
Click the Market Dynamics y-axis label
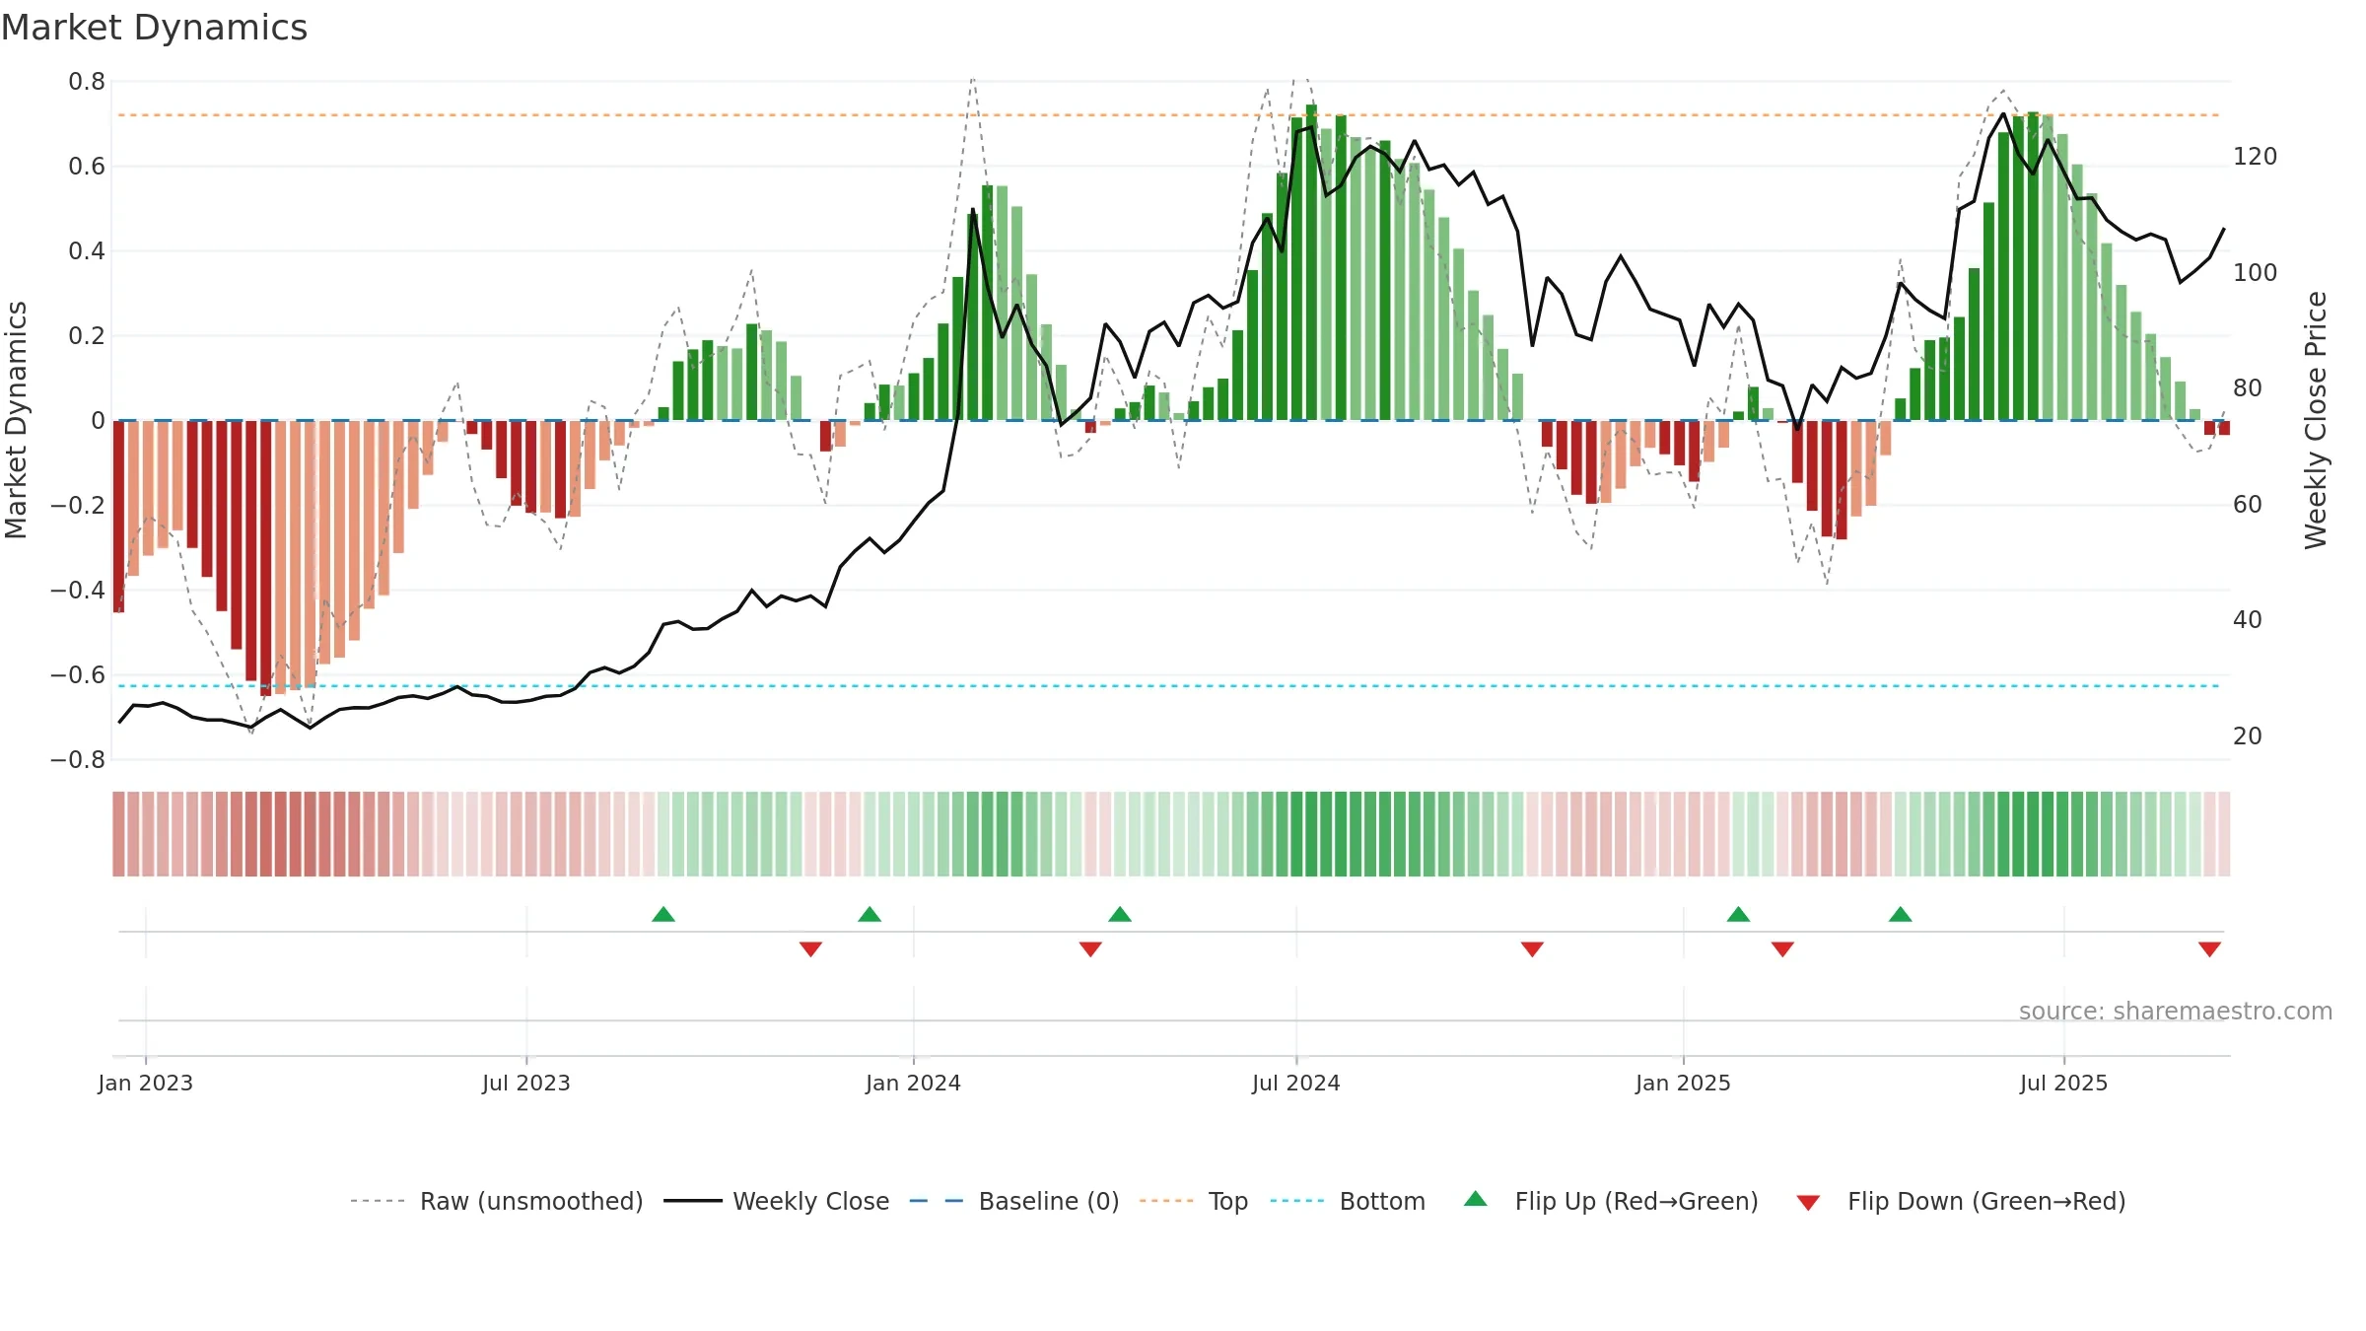click(16, 420)
